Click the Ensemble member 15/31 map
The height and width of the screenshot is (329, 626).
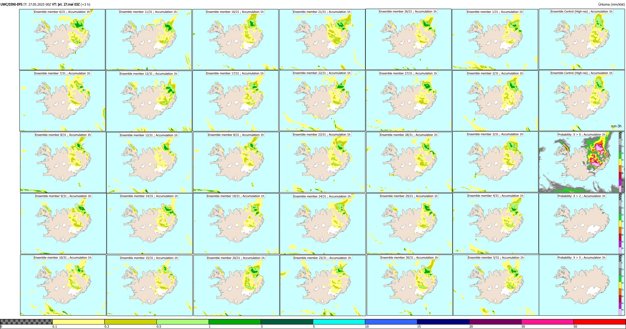[x=150, y=285]
